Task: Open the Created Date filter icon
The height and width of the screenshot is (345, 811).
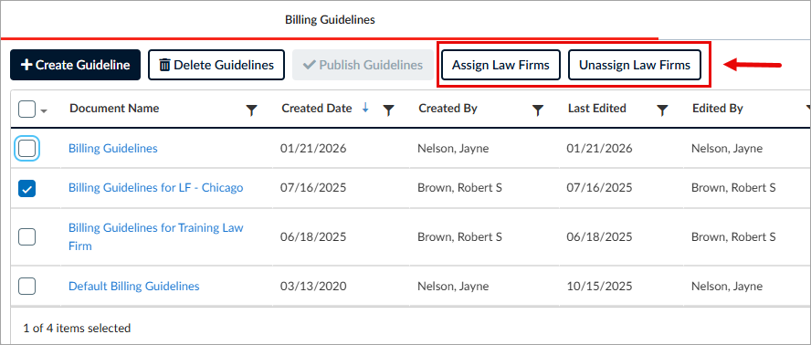Action: [x=388, y=110]
